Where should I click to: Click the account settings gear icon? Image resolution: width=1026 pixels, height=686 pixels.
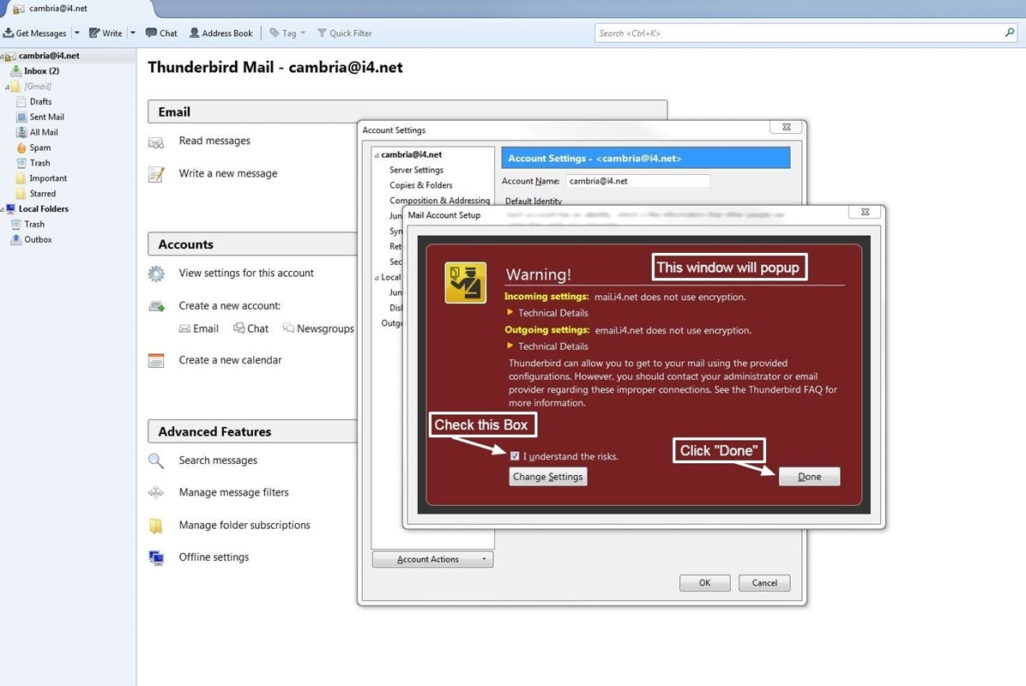coord(156,274)
